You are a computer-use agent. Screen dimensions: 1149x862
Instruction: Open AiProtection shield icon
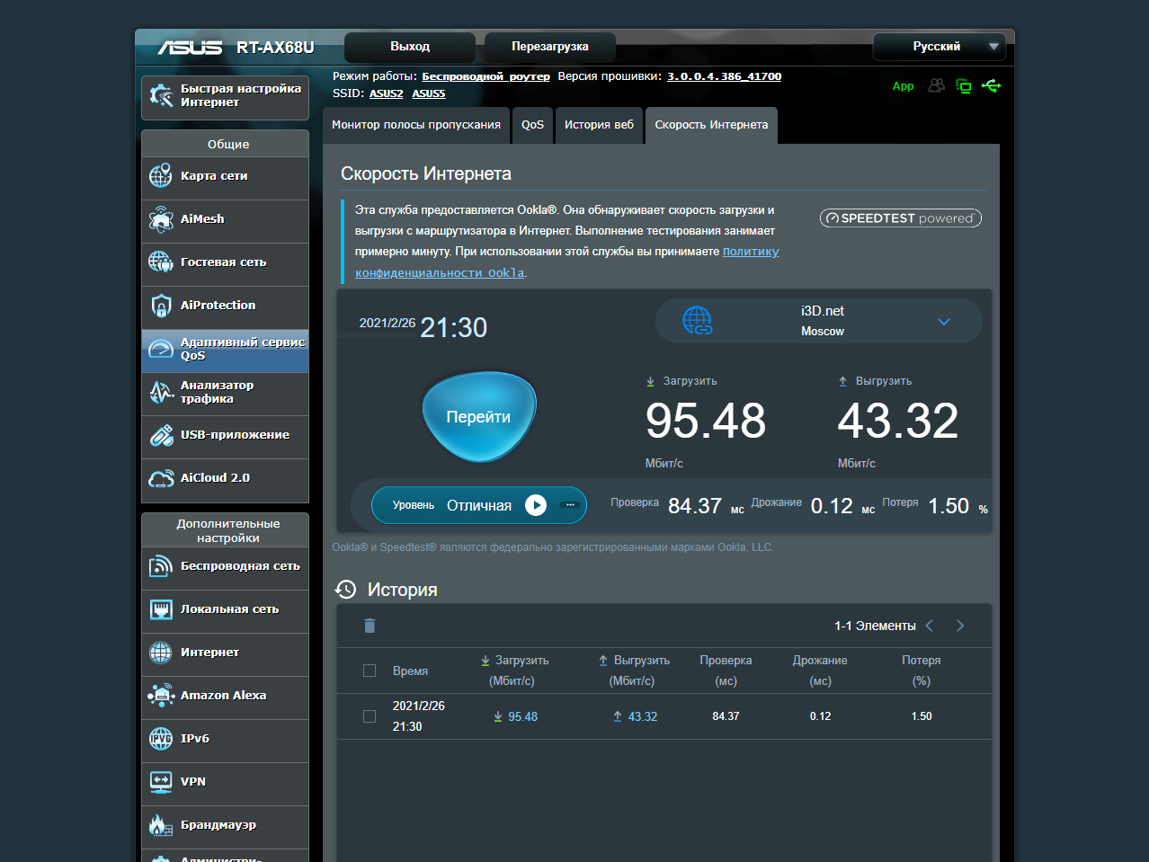pyautogui.click(x=161, y=306)
